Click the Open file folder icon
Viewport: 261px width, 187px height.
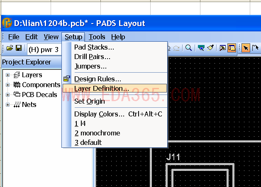click(x=10, y=48)
